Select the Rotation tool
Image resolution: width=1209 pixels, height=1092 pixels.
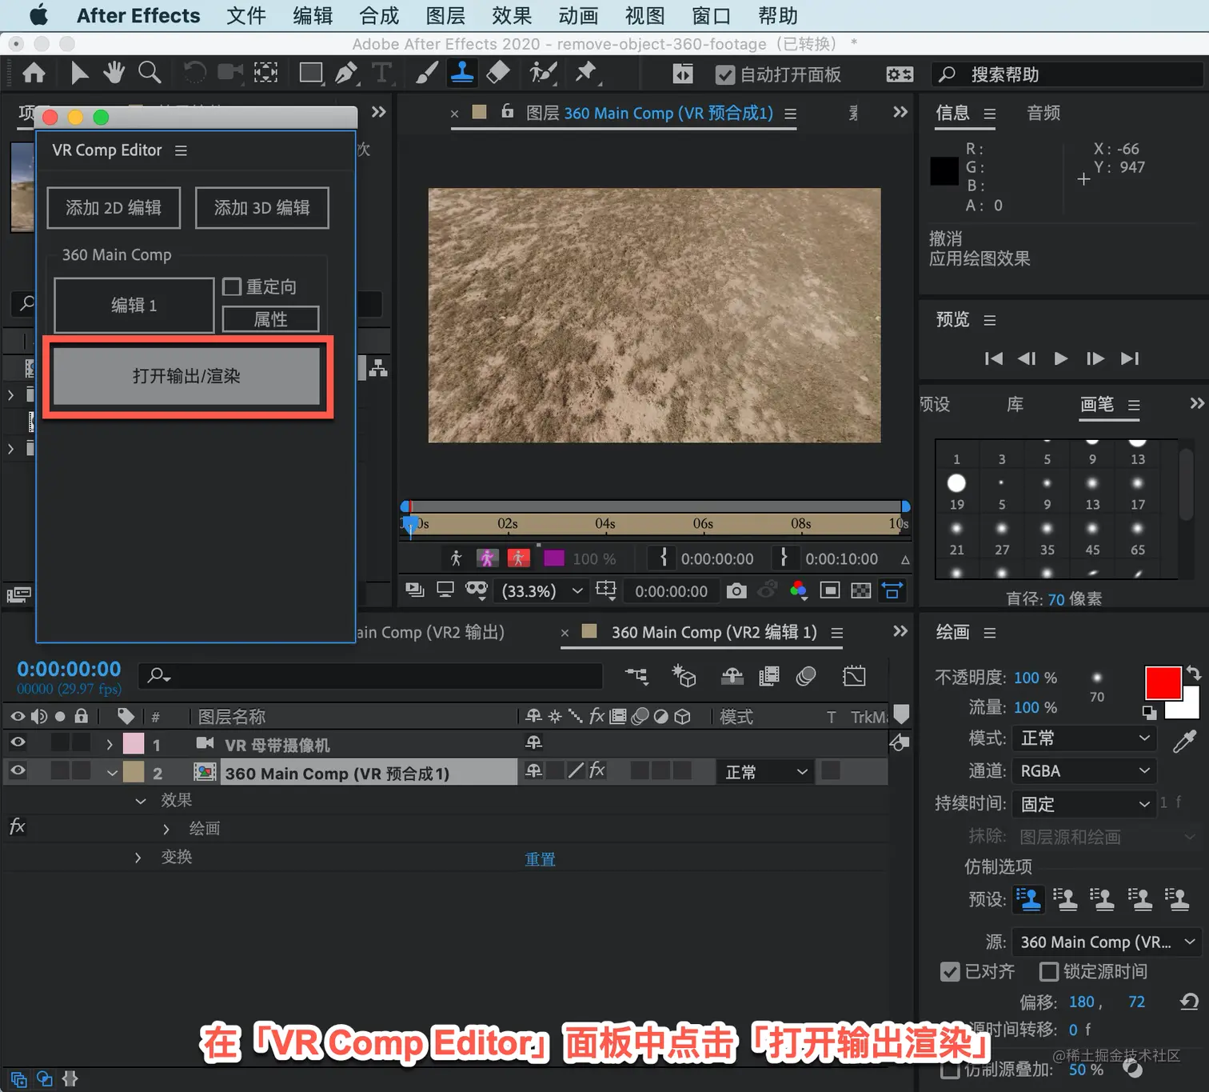194,74
